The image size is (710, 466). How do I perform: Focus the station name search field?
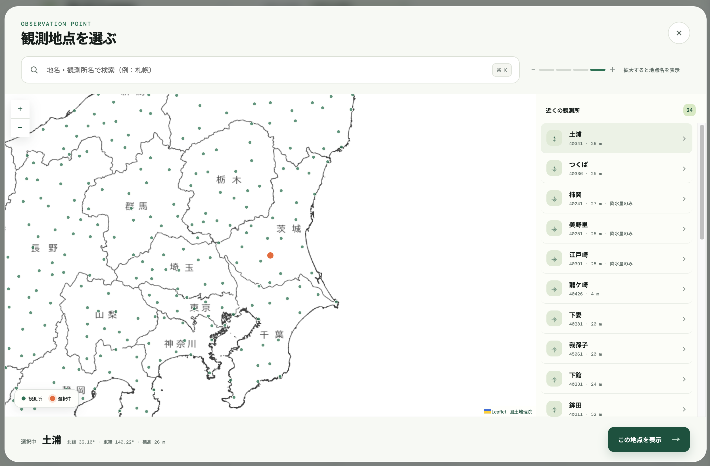270,70
